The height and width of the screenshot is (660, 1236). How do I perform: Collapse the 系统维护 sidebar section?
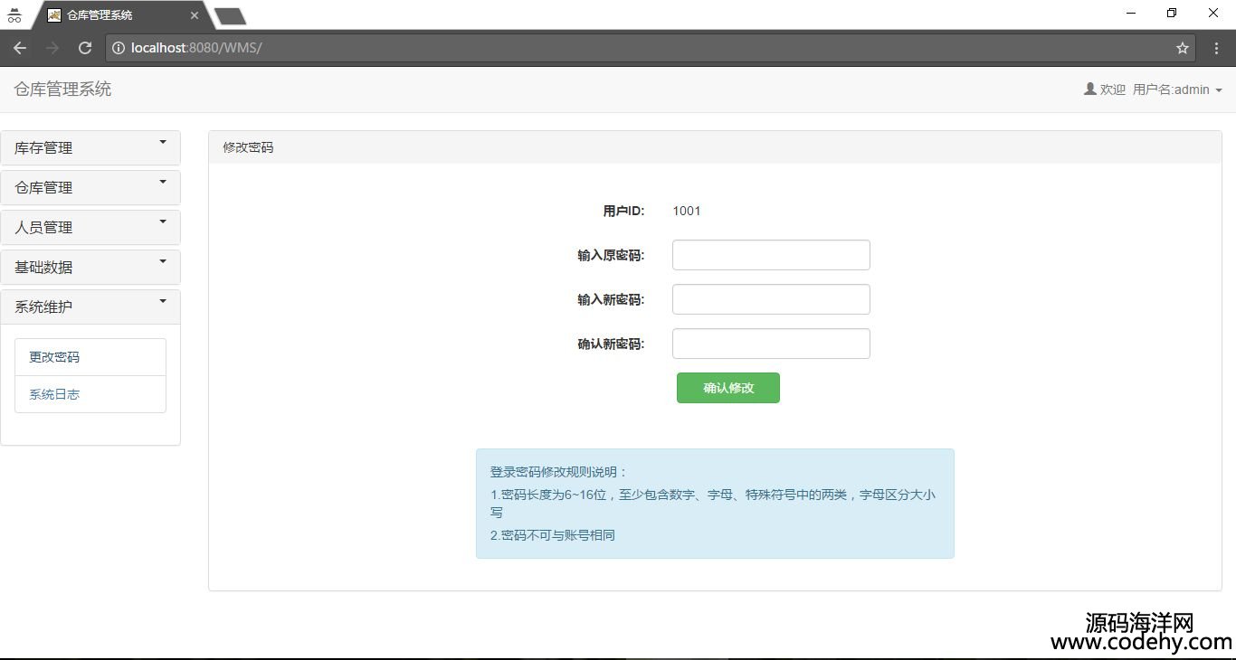(x=90, y=306)
